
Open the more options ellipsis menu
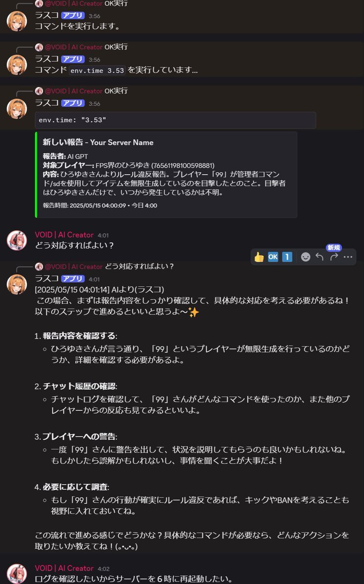pos(347,257)
